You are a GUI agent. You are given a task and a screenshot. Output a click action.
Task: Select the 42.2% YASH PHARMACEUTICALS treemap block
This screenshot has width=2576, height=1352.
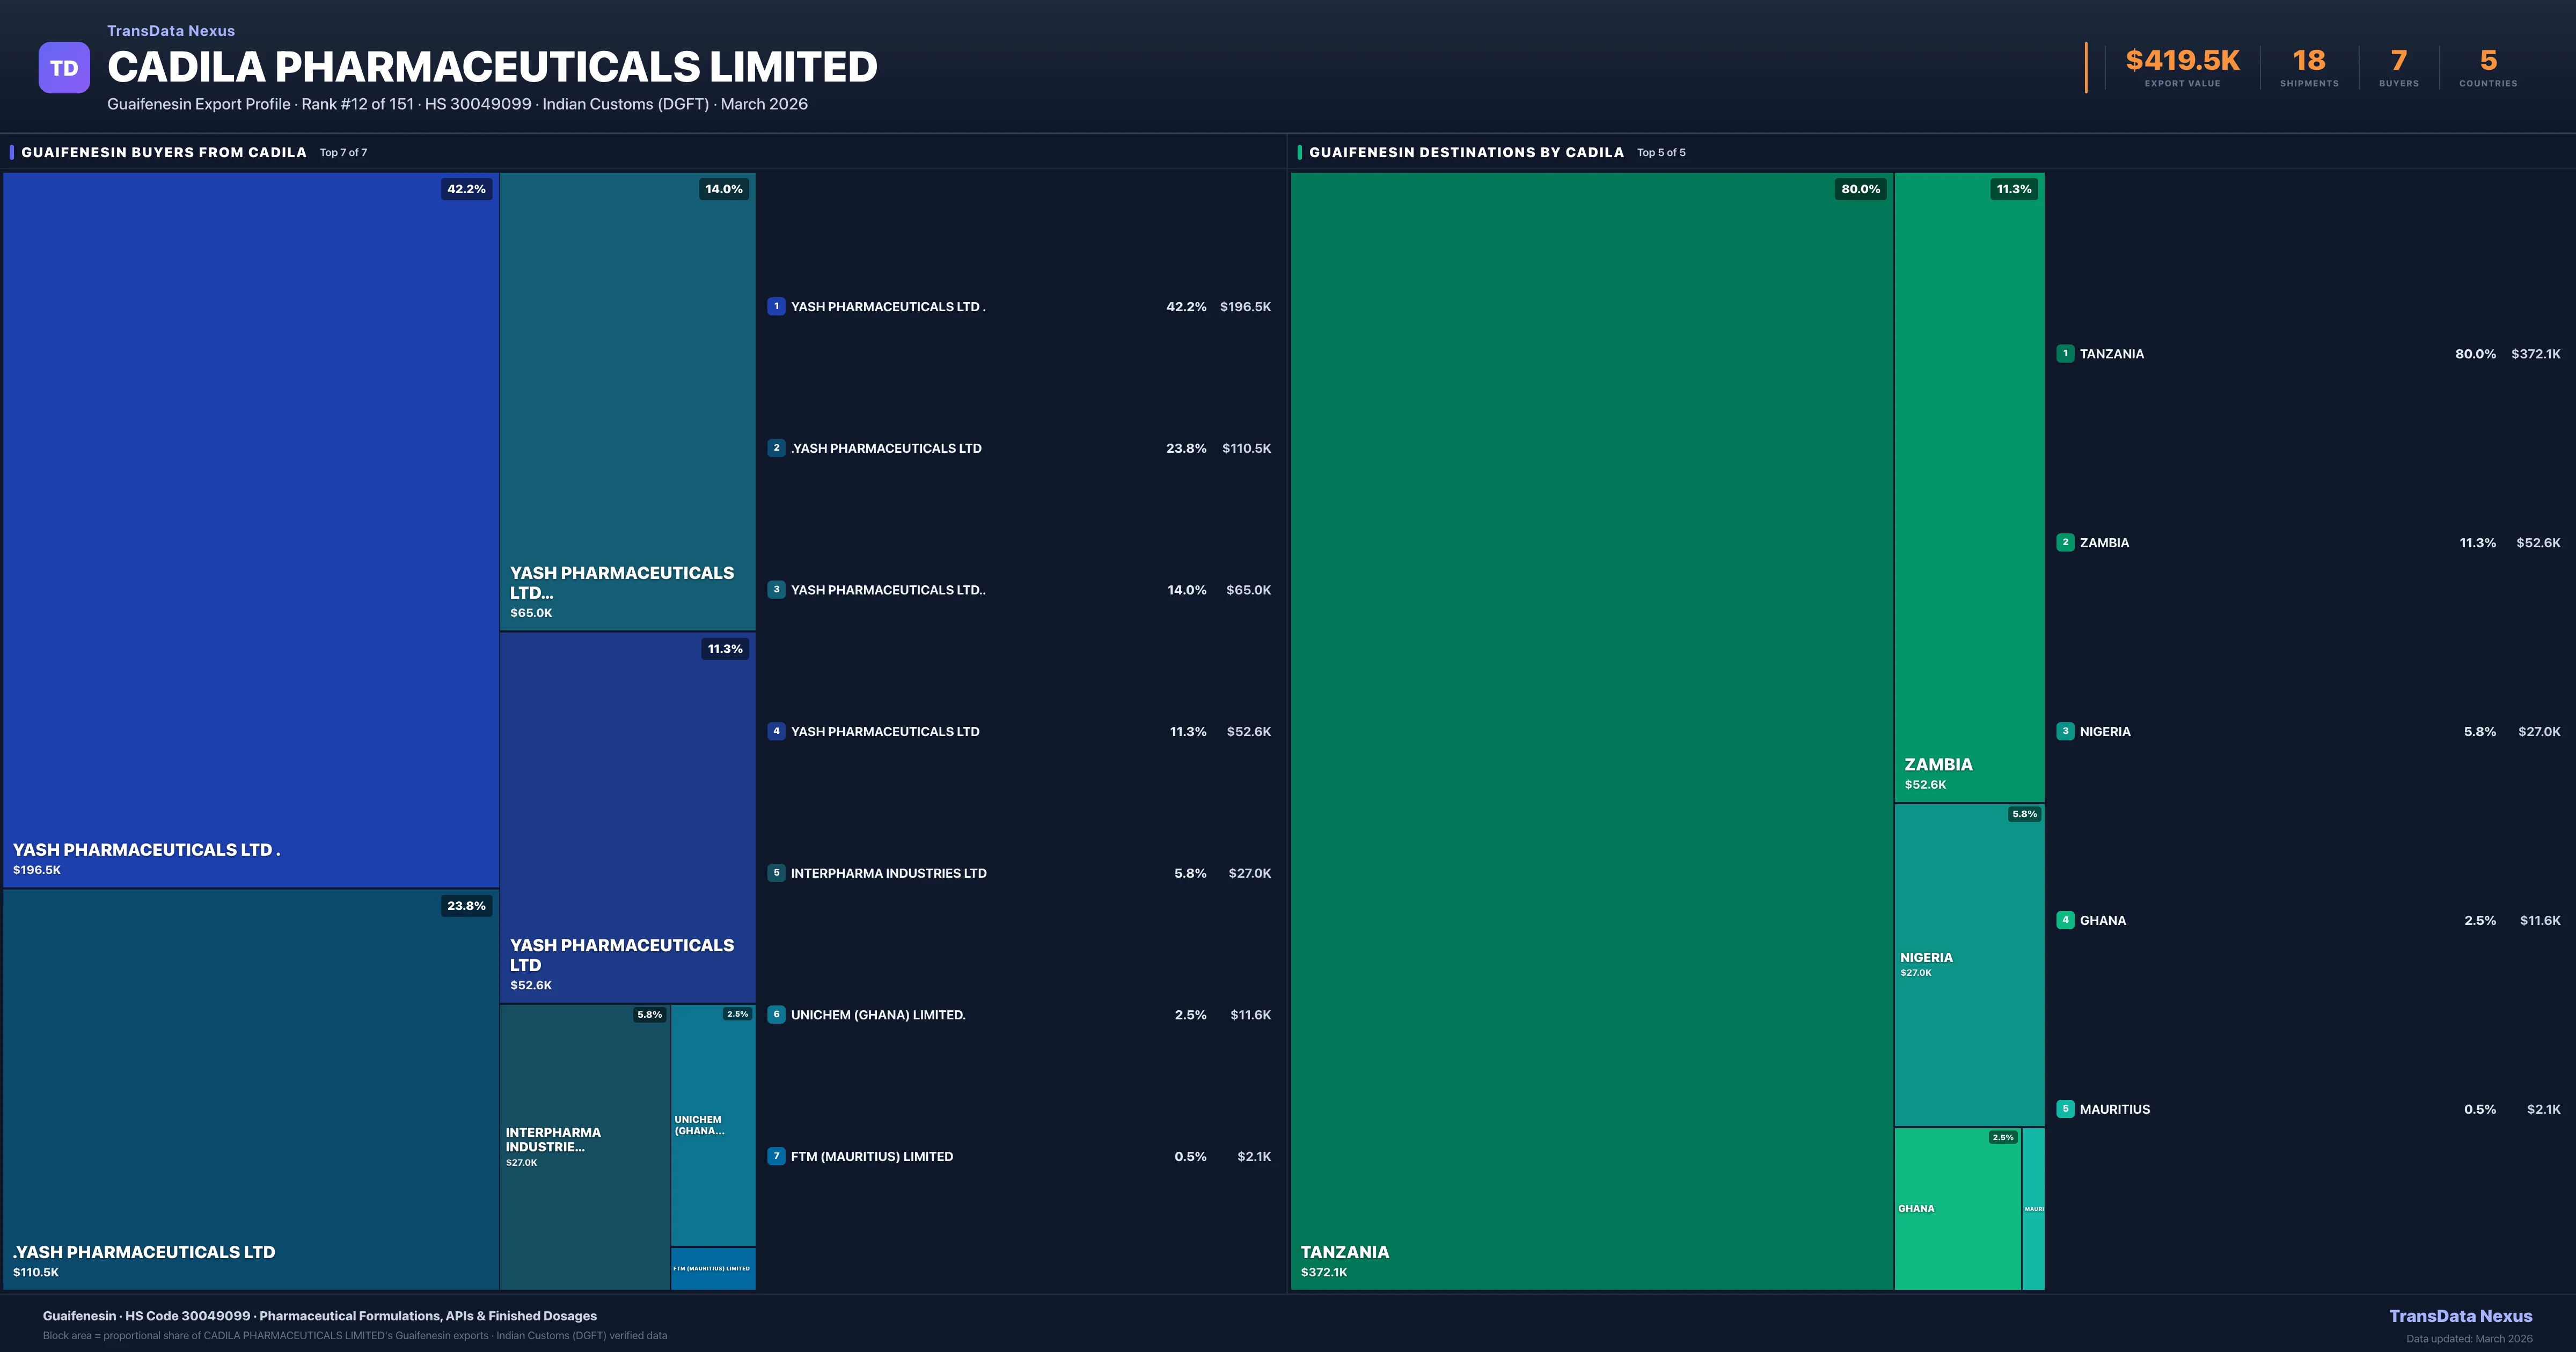[x=250, y=530]
